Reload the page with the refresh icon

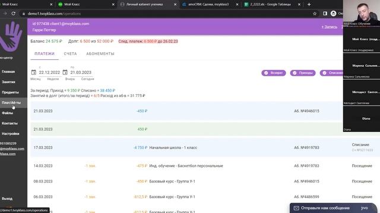click(x=13, y=14)
